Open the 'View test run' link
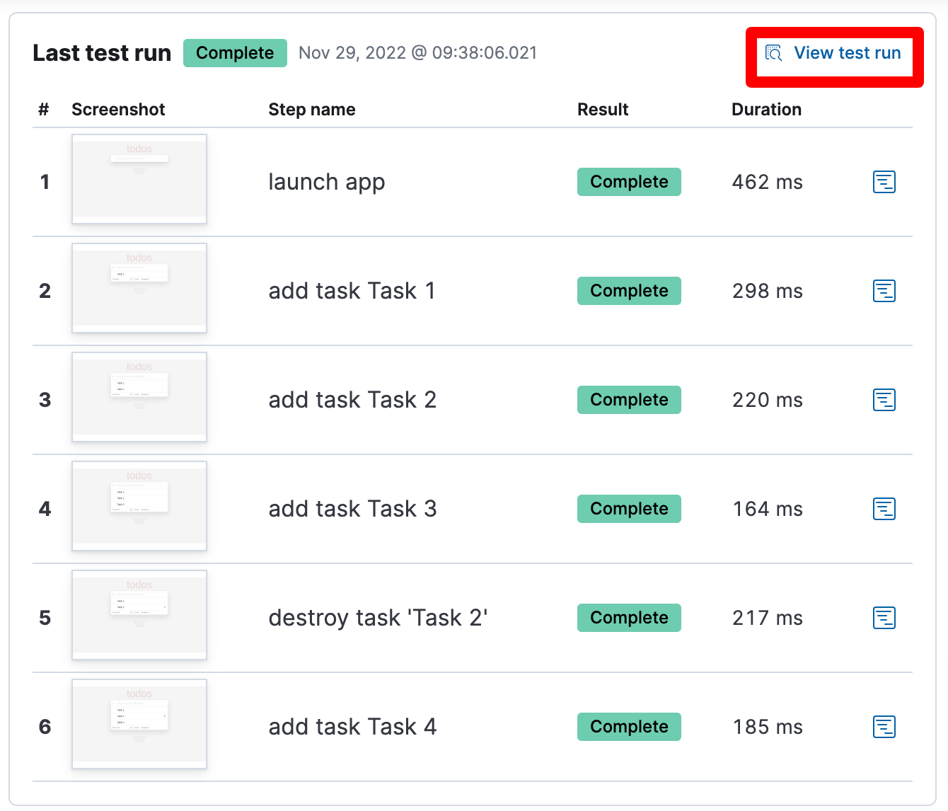Image resolution: width=948 pixels, height=811 pixels. pyautogui.click(x=848, y=52)
